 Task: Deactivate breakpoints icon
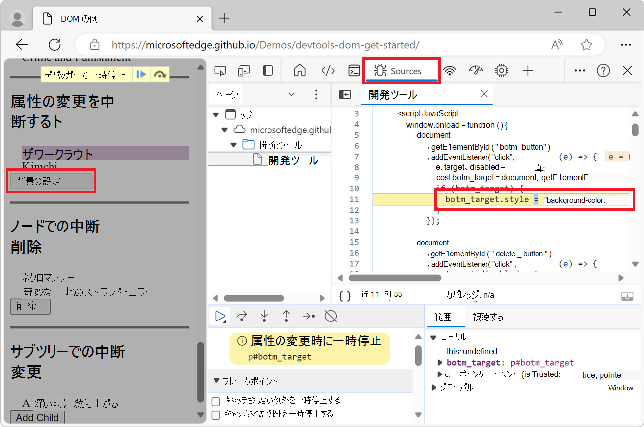click(x=331, y=316)
